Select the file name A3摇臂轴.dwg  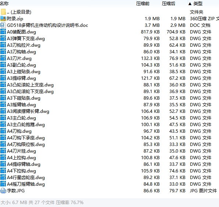point(21,105)
